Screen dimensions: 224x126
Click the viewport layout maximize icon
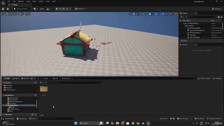pyautogui.click(x=176, y=14)
